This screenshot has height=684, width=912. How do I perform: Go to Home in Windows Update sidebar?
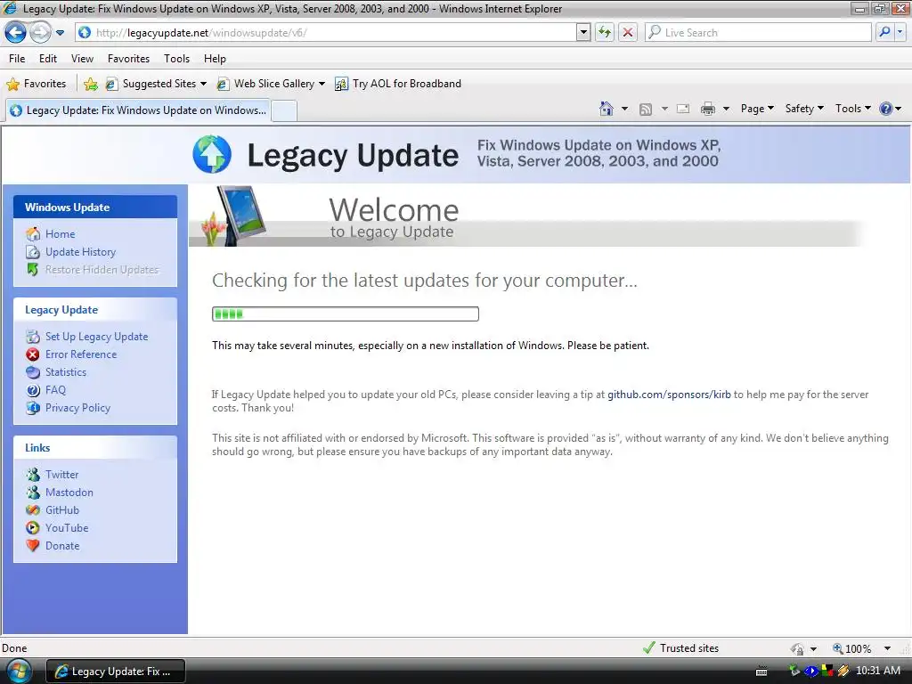pyautogui.click(x=61, y=234)
